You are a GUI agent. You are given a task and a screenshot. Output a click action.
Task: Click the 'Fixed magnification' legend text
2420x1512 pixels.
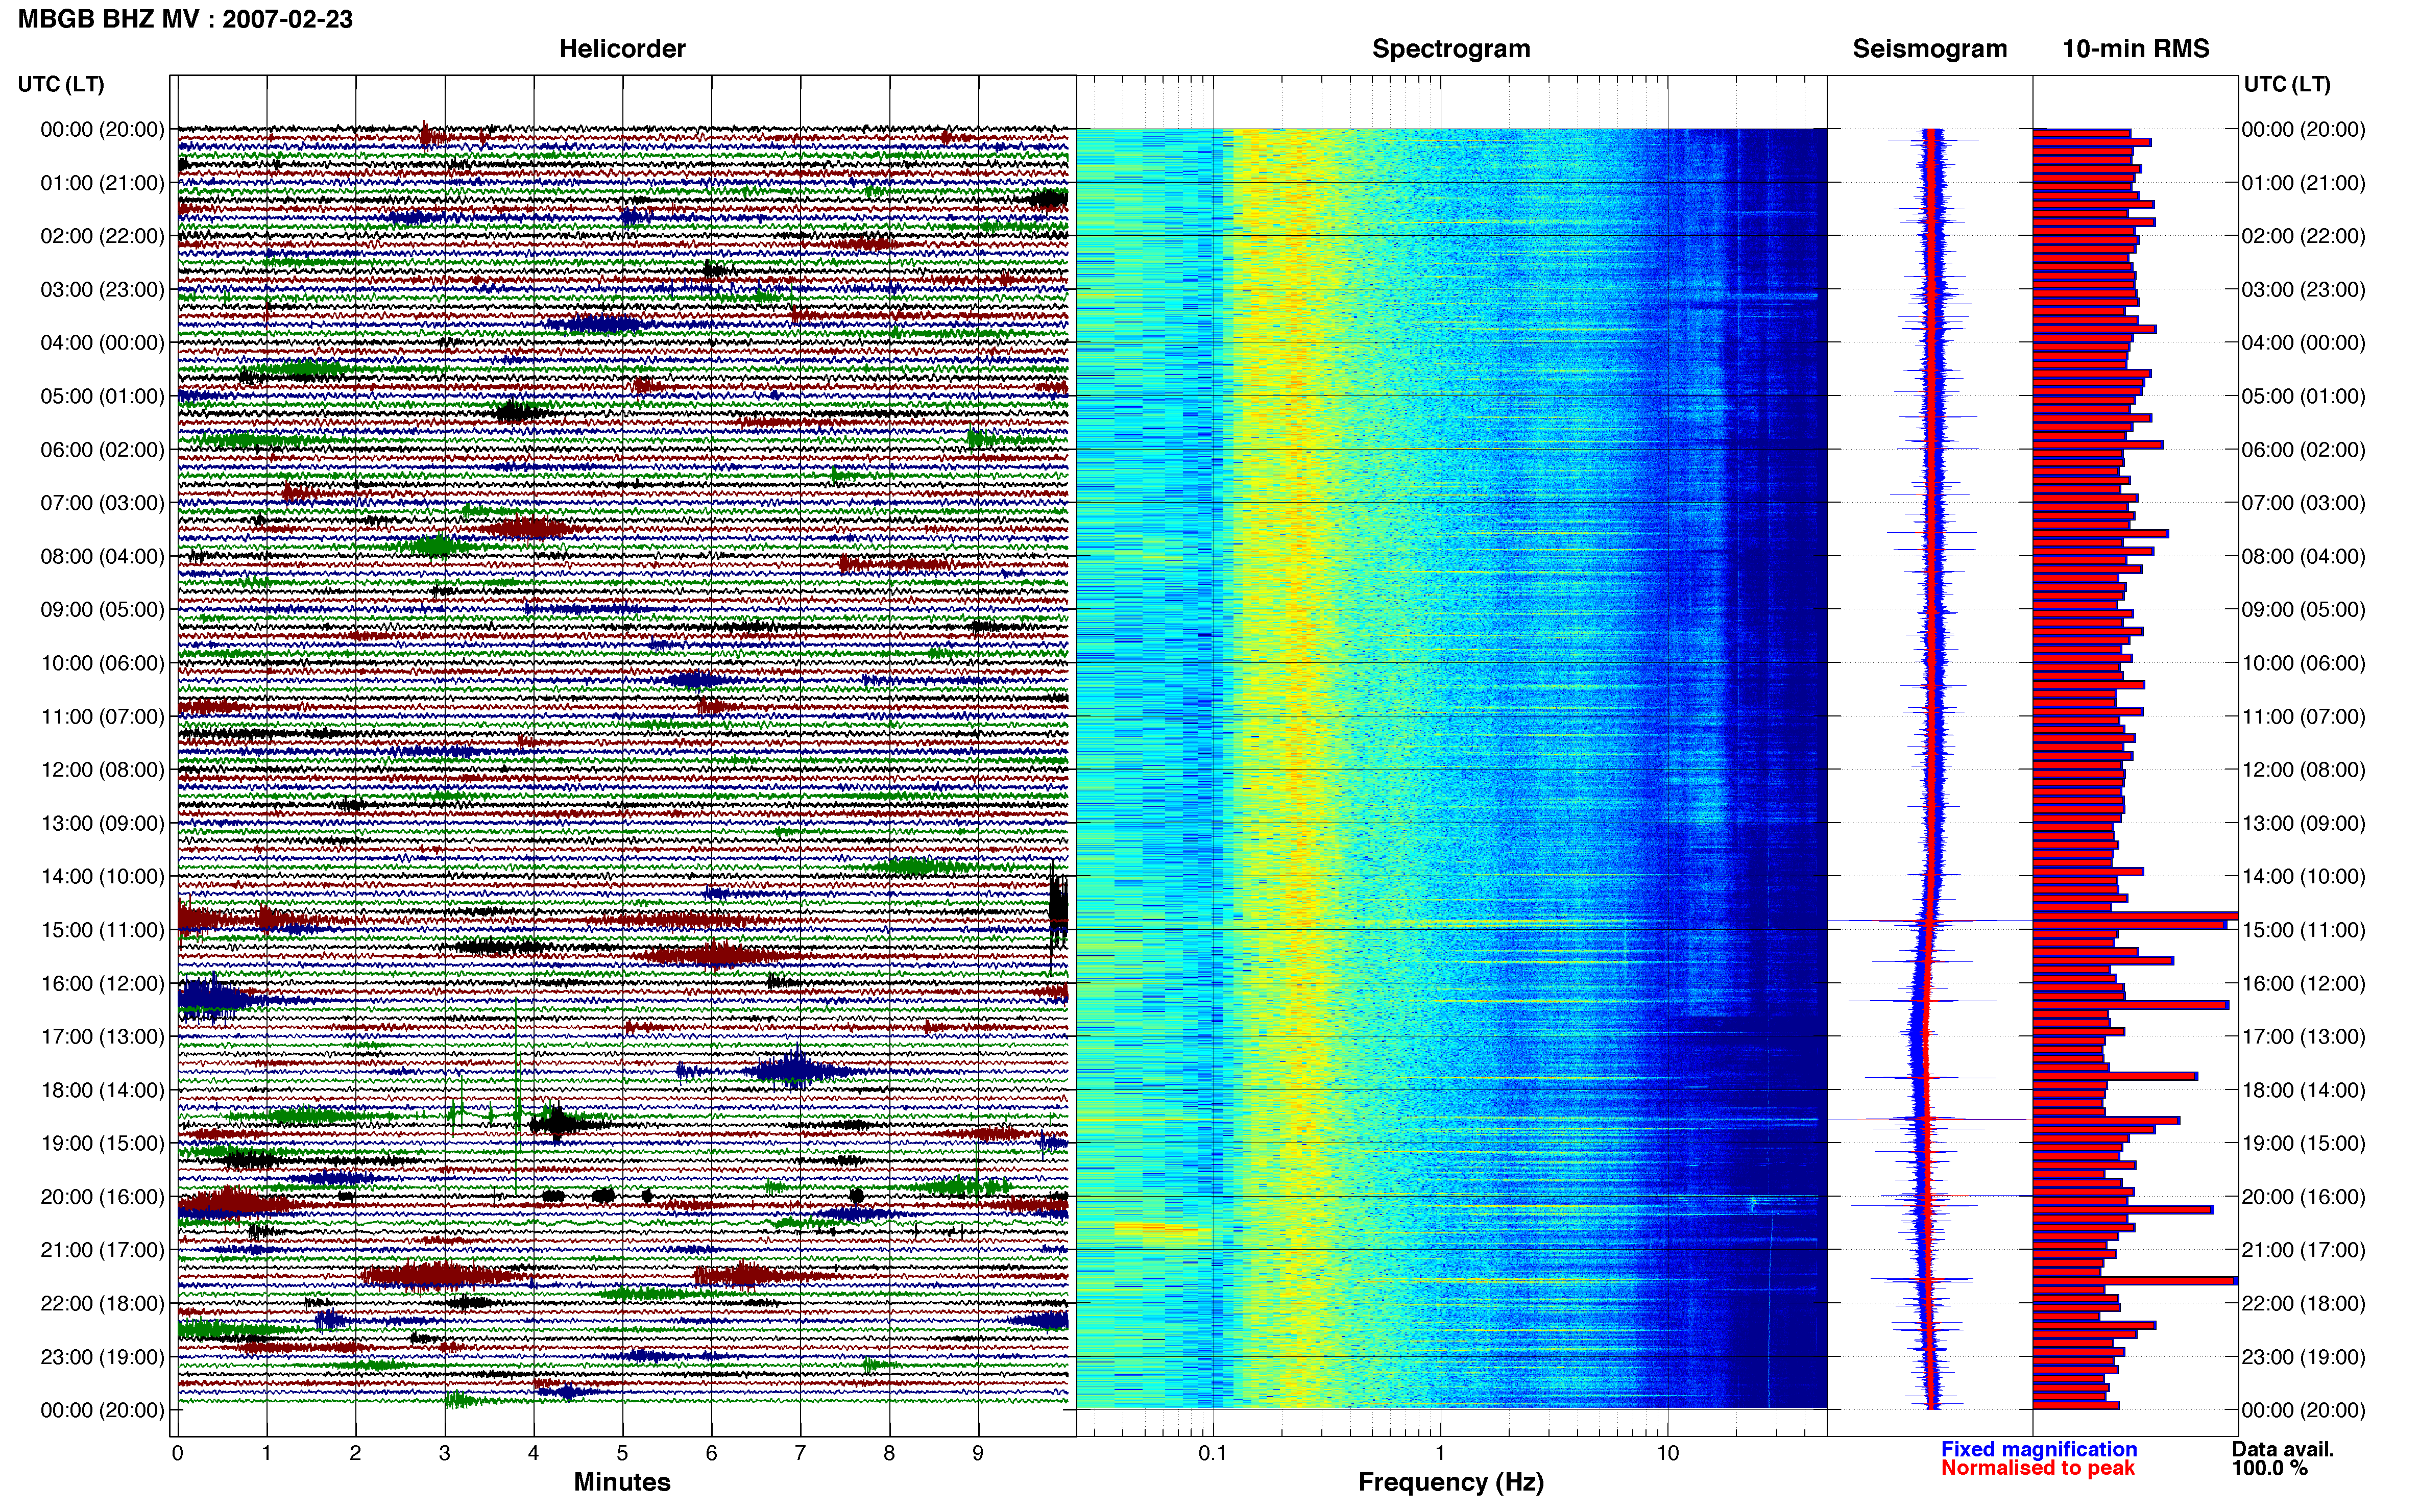[2039, 1450]
